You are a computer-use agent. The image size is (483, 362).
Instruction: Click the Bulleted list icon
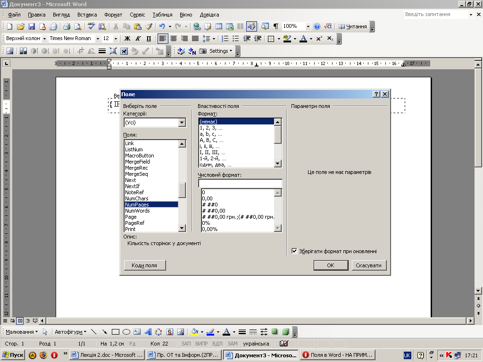click(x=236, y=39)
